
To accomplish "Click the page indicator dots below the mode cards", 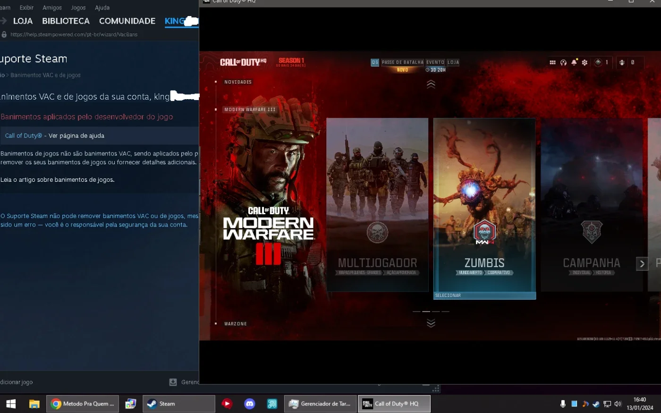I will tap(431, 312).
